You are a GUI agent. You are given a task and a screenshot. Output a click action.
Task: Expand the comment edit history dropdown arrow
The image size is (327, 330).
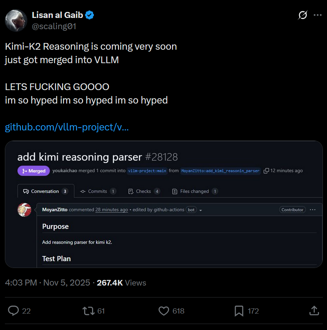pyautogui.click(x=201, y=210)
